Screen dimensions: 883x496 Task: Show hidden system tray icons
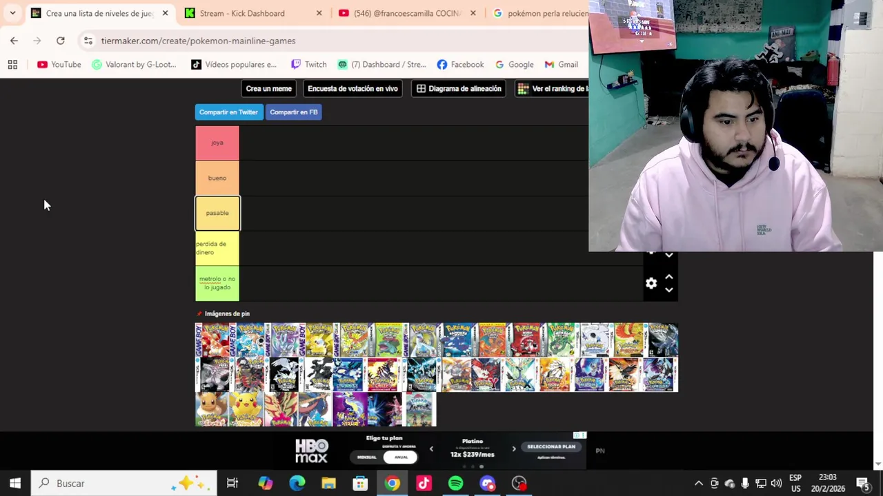coord(698,484)
